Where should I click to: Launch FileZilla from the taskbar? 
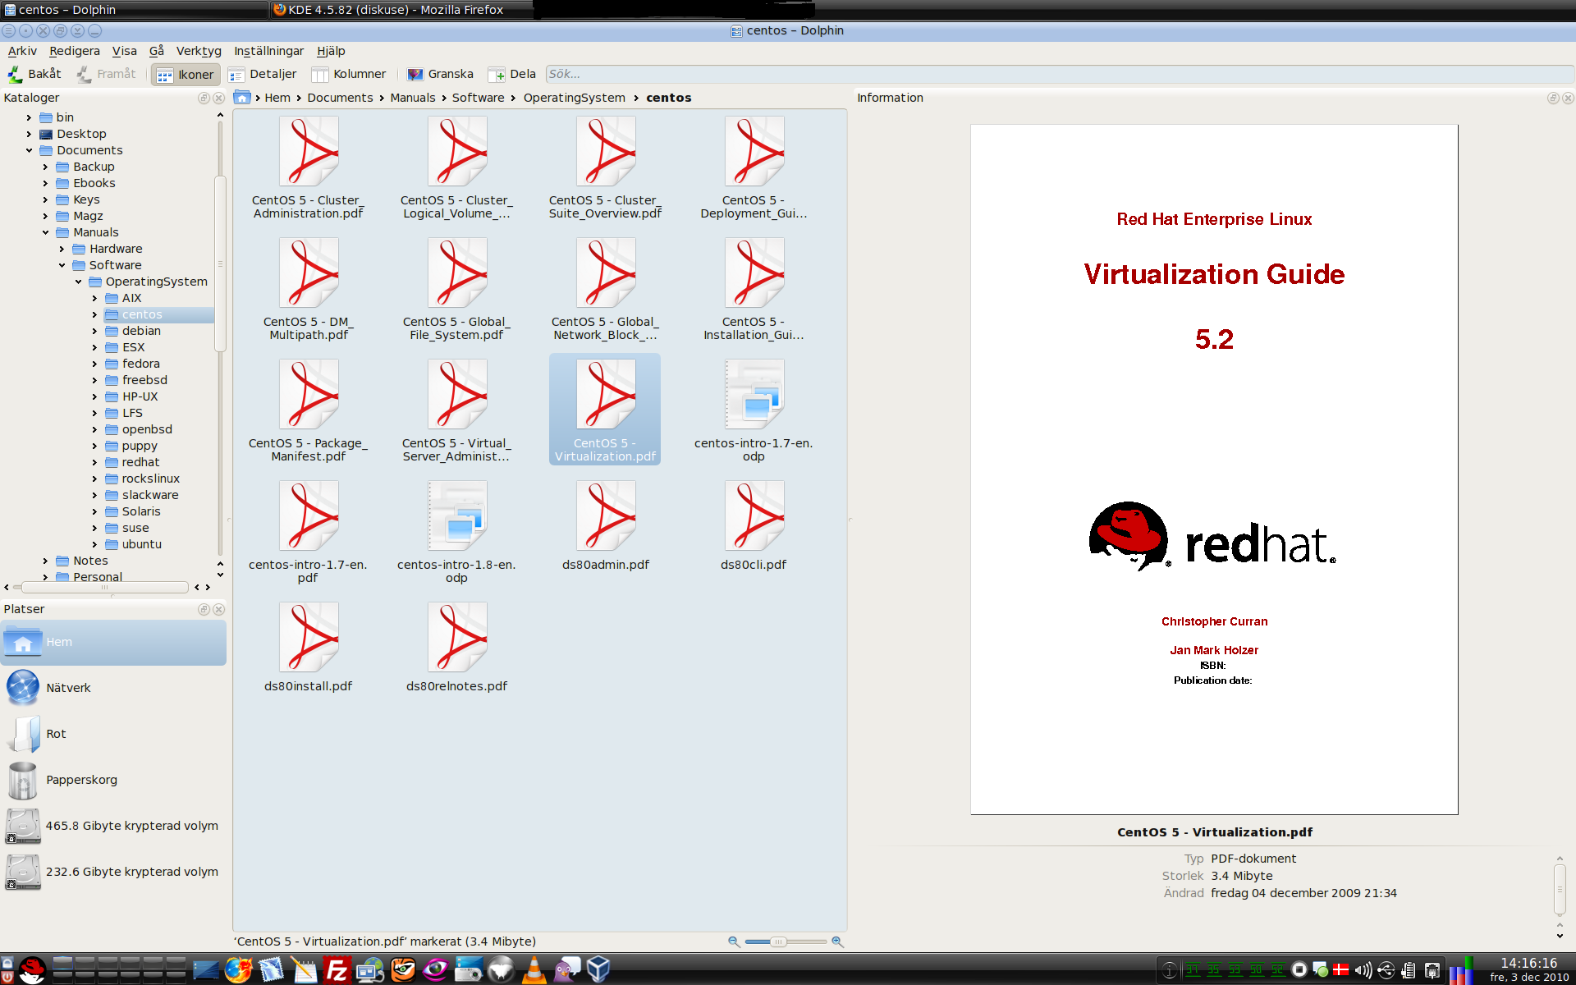coord(337,969)
